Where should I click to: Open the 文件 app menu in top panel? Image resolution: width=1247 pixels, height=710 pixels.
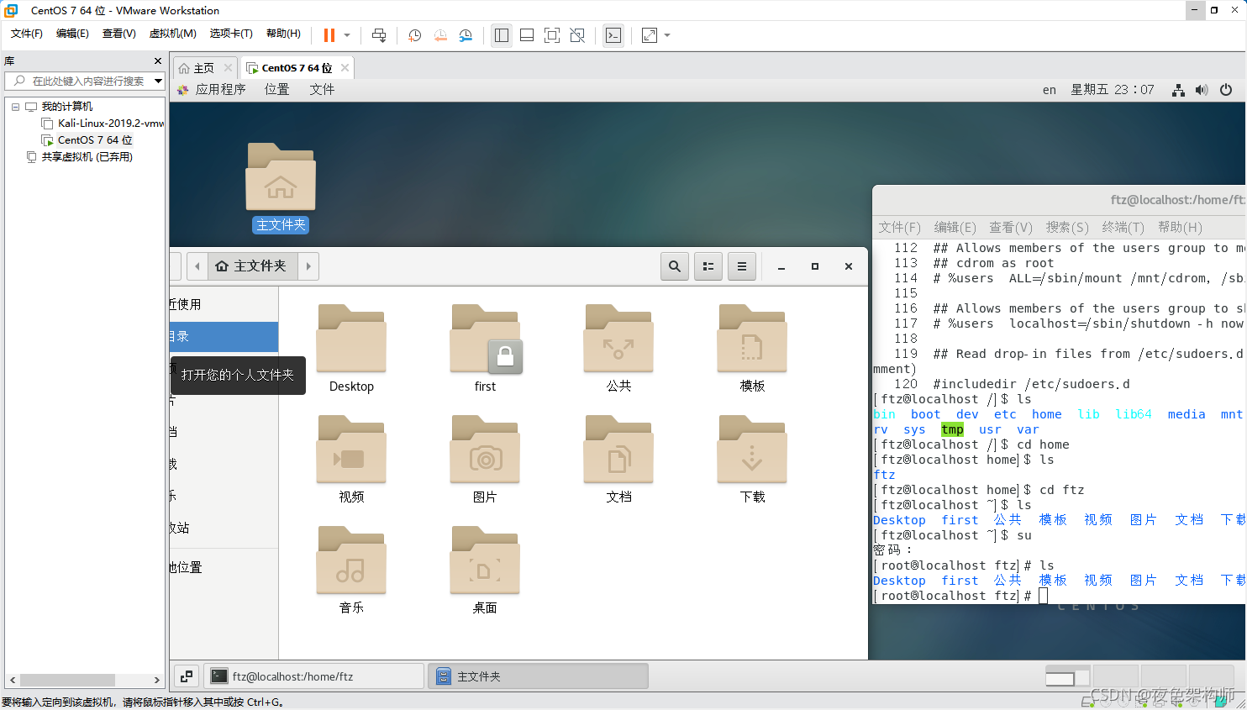pos(322,90)
